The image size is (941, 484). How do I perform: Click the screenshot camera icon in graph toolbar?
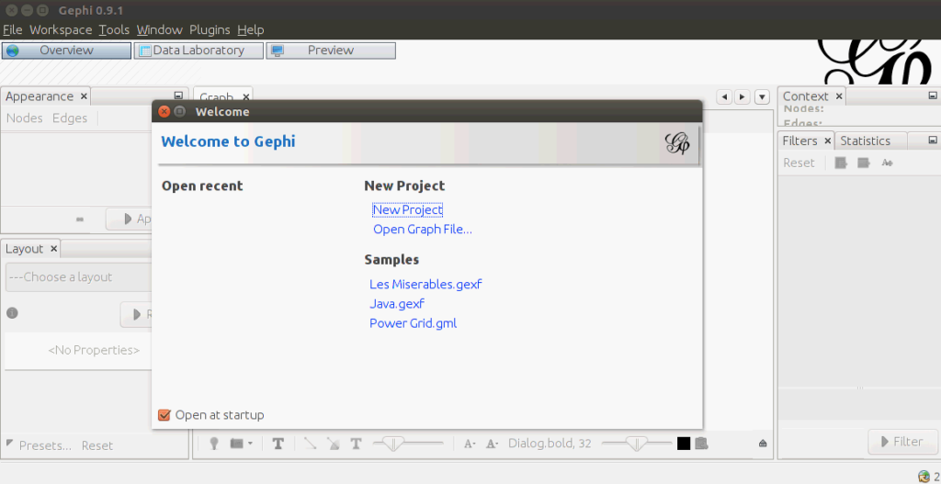coord(237,444)
